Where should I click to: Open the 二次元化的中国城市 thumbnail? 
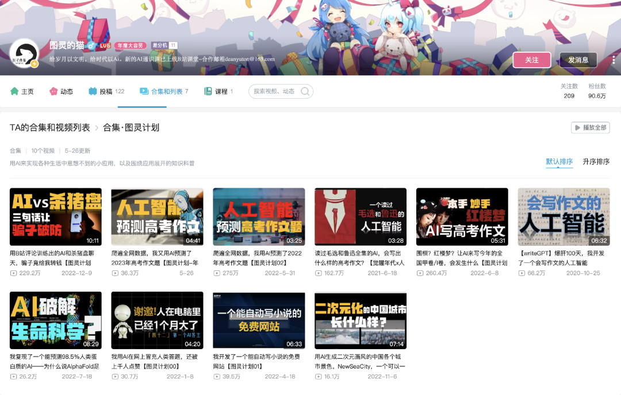361,320
